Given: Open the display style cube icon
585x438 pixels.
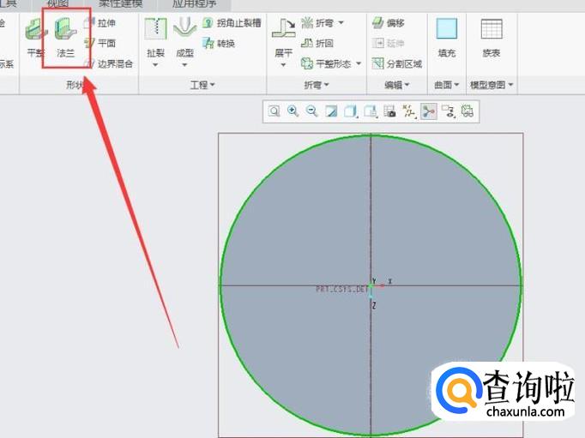Looking at the screenshot, I should pyautogui.click(x=350, y=111).
